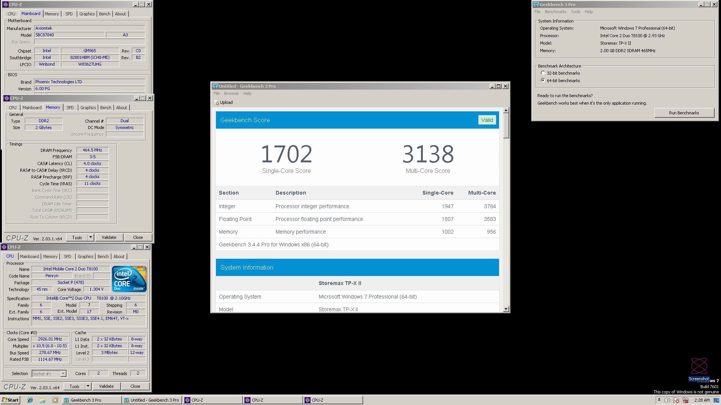The width and height of the screenshot is (721, 405).
Task: Click Model field showing SBC87840
Action: click(x=69, y=35)
